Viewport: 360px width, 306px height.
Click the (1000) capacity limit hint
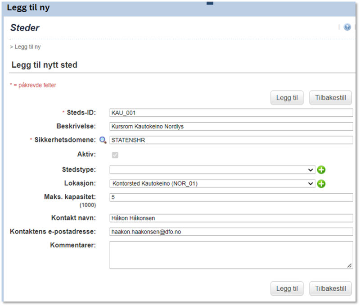click(x=88, y=205)
